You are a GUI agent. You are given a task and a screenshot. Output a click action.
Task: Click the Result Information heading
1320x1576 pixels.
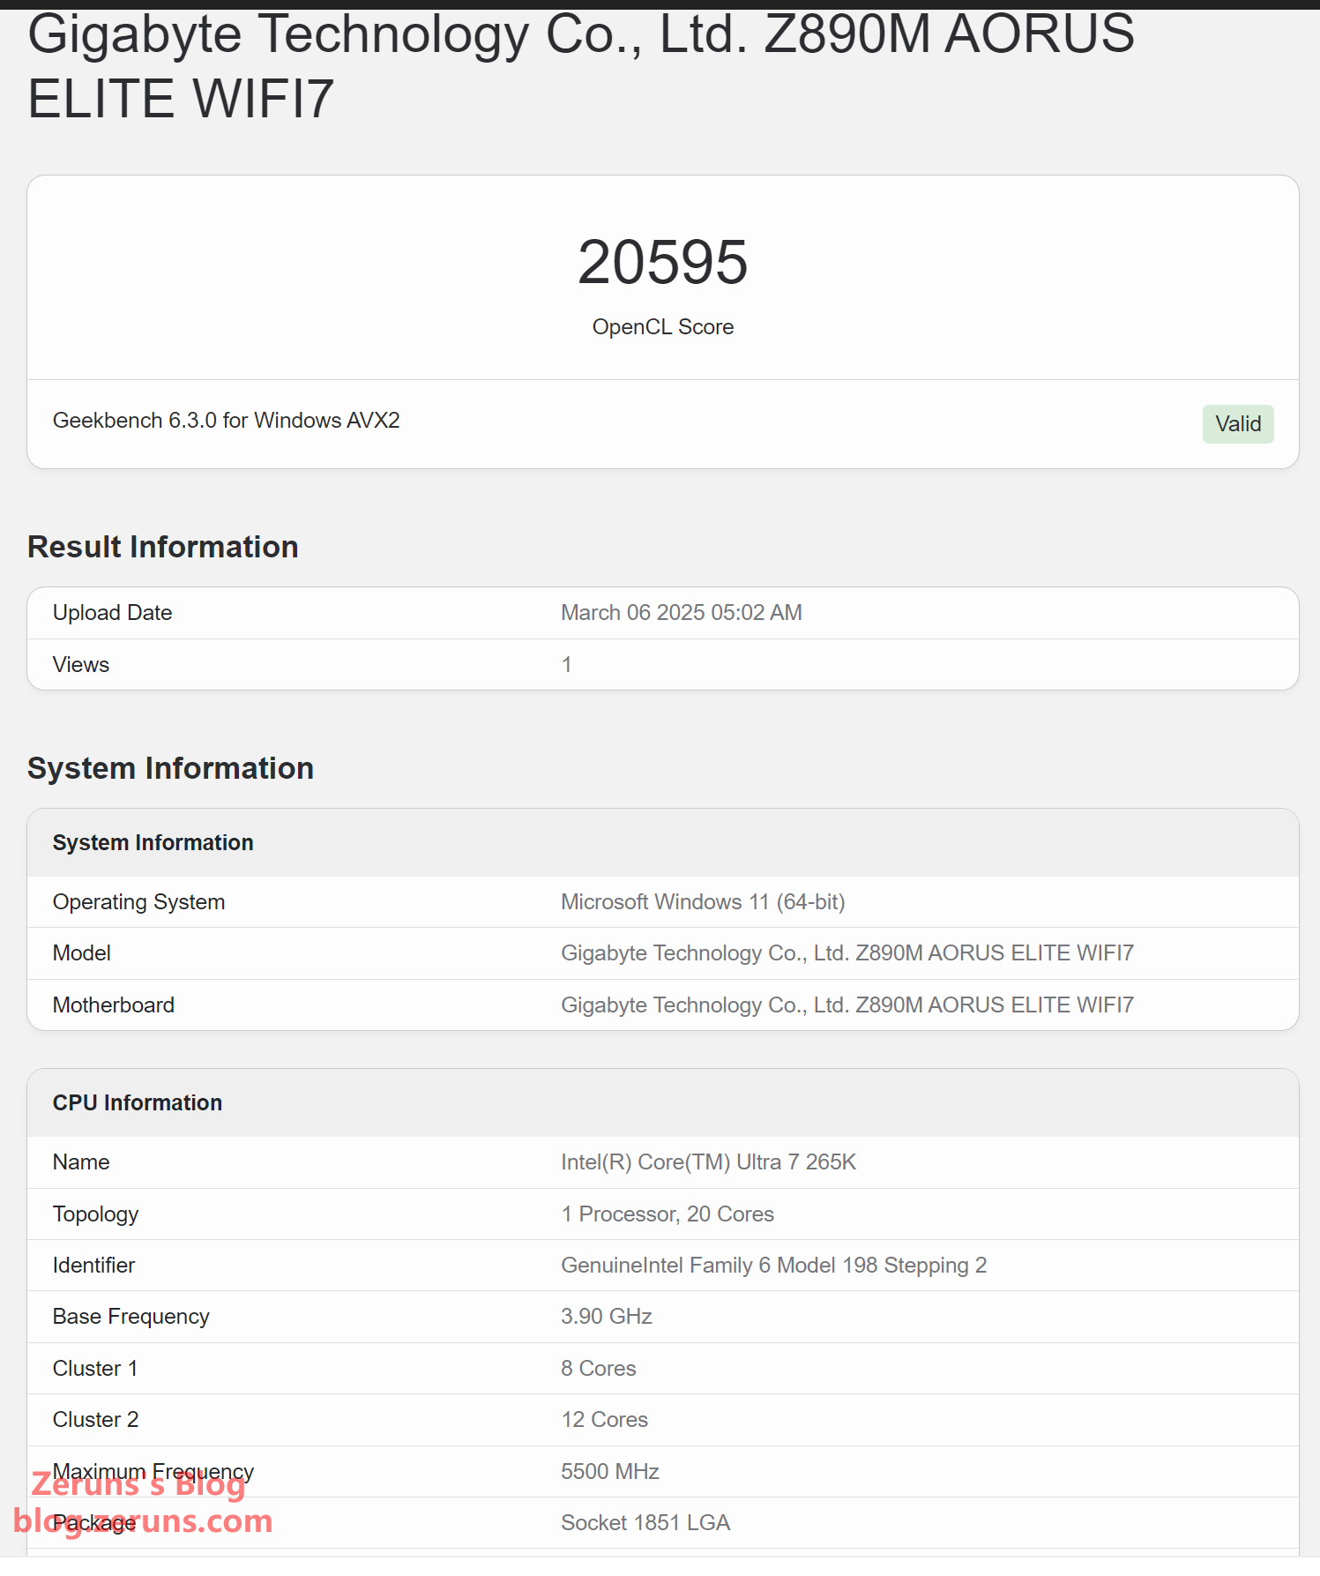pyautogui.click(x=163, y=547)
